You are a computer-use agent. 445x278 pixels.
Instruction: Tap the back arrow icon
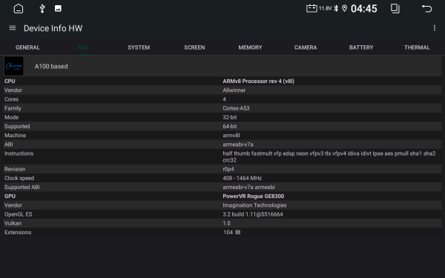426,8
